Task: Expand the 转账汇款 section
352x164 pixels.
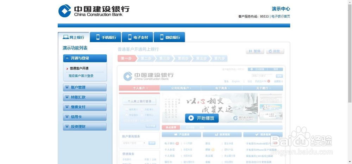Action: 85,97
